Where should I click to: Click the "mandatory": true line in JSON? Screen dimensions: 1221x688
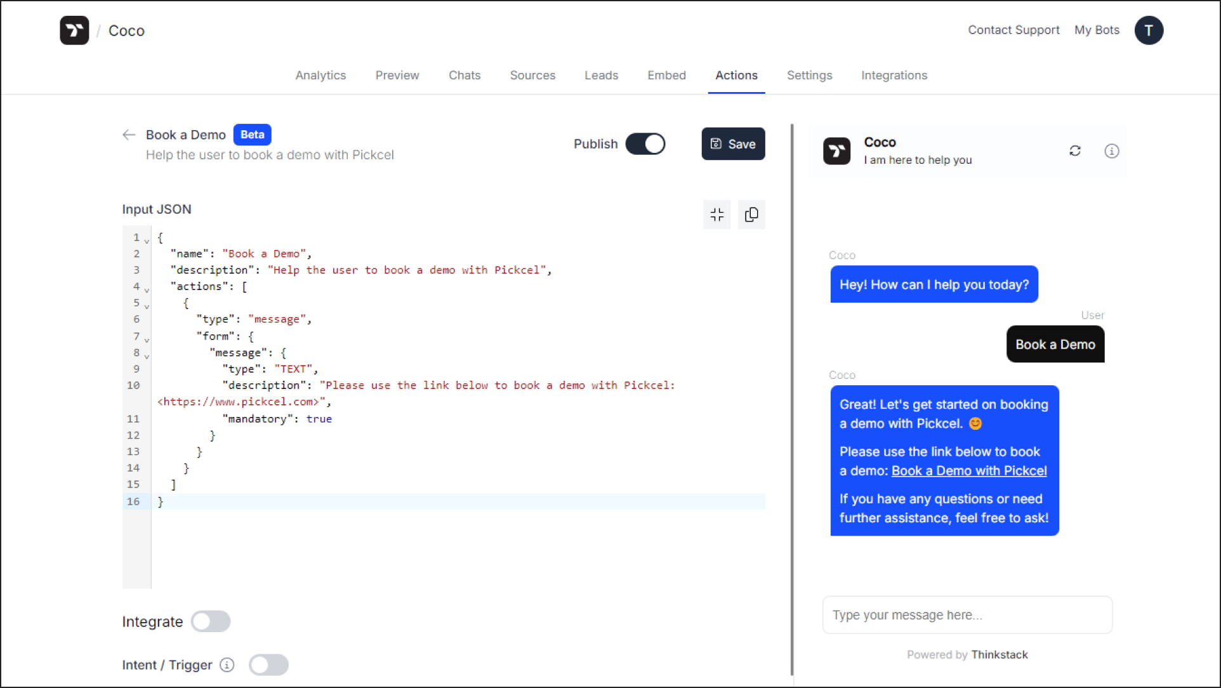(x=277, y=419)
